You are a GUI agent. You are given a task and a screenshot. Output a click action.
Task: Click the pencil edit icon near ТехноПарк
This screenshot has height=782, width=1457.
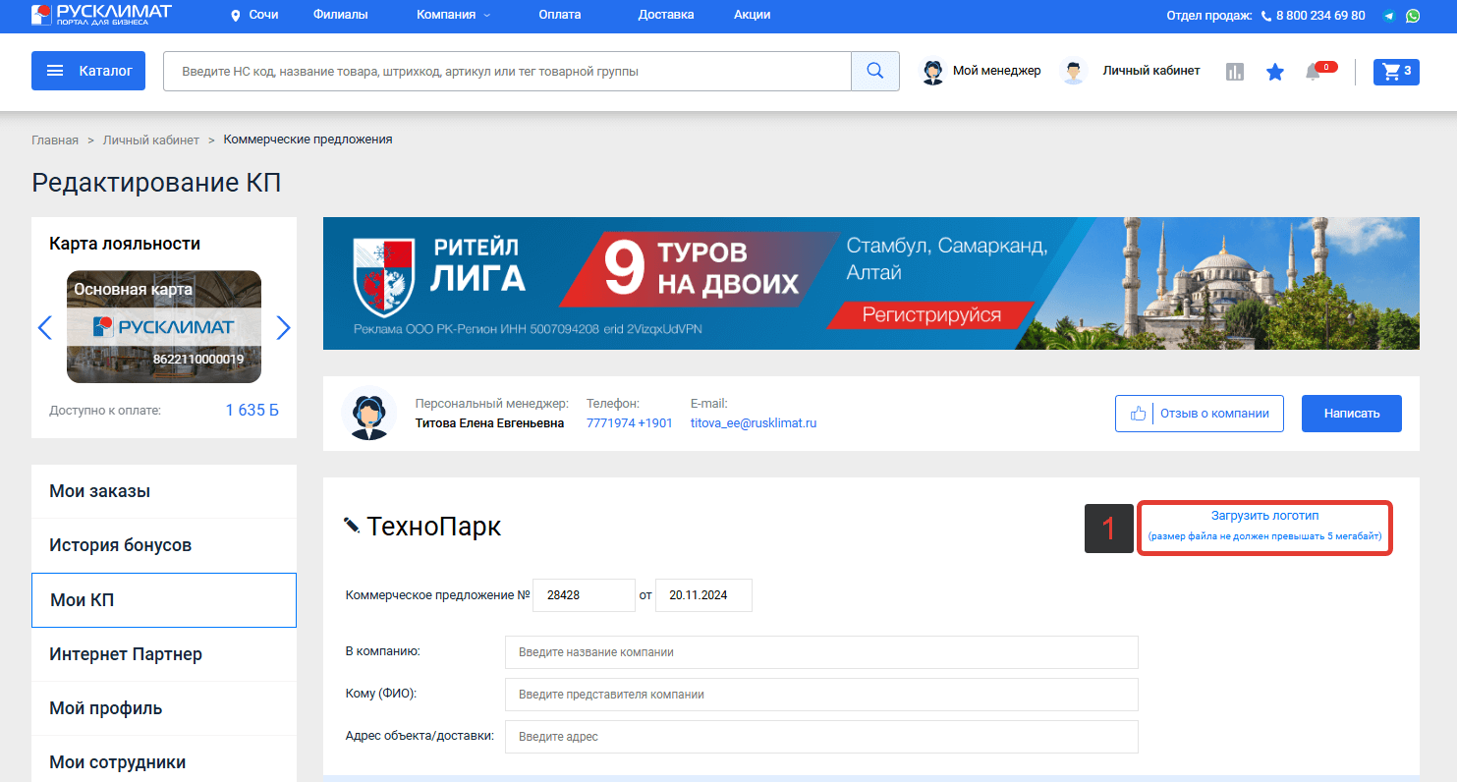pyautogui.click(x=352, y=526)
